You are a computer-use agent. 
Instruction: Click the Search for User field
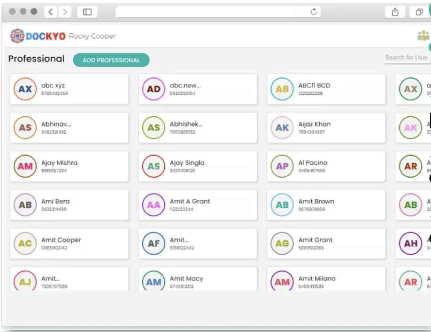coord(407,57)
